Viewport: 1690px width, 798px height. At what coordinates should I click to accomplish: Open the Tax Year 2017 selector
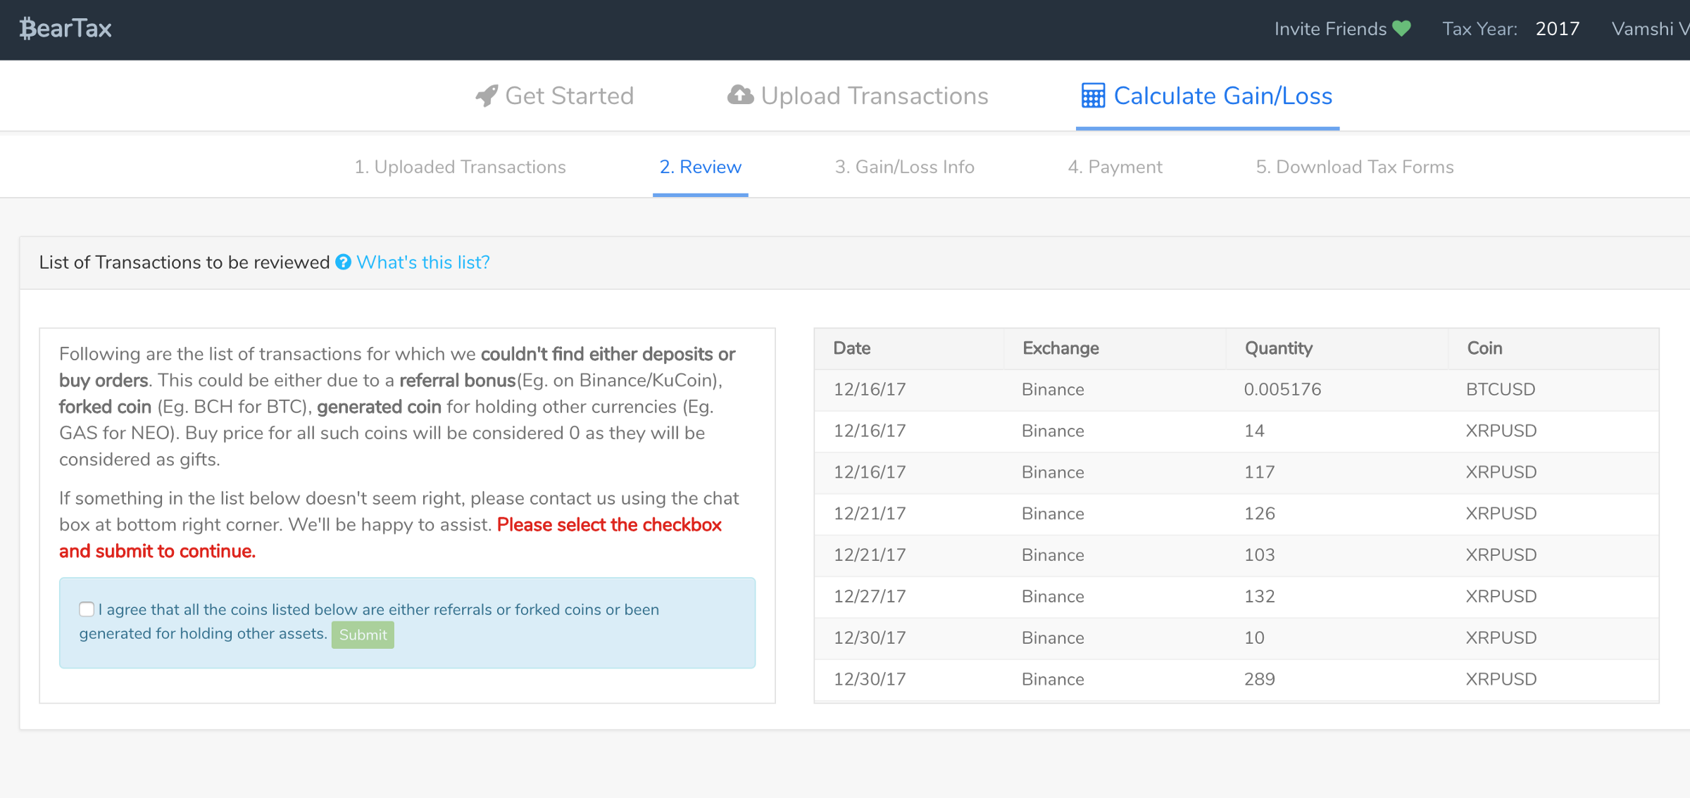pos(1557,29)
